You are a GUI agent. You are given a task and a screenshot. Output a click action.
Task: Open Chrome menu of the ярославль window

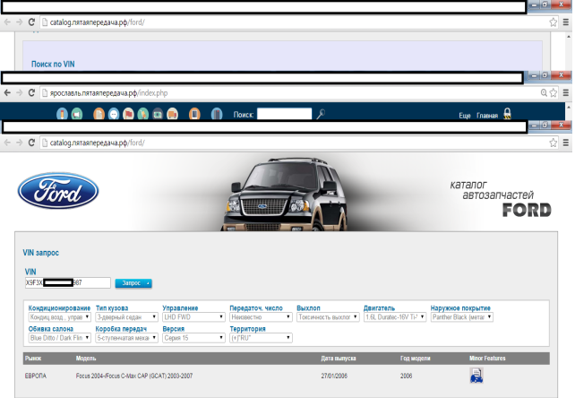point(566,93)
